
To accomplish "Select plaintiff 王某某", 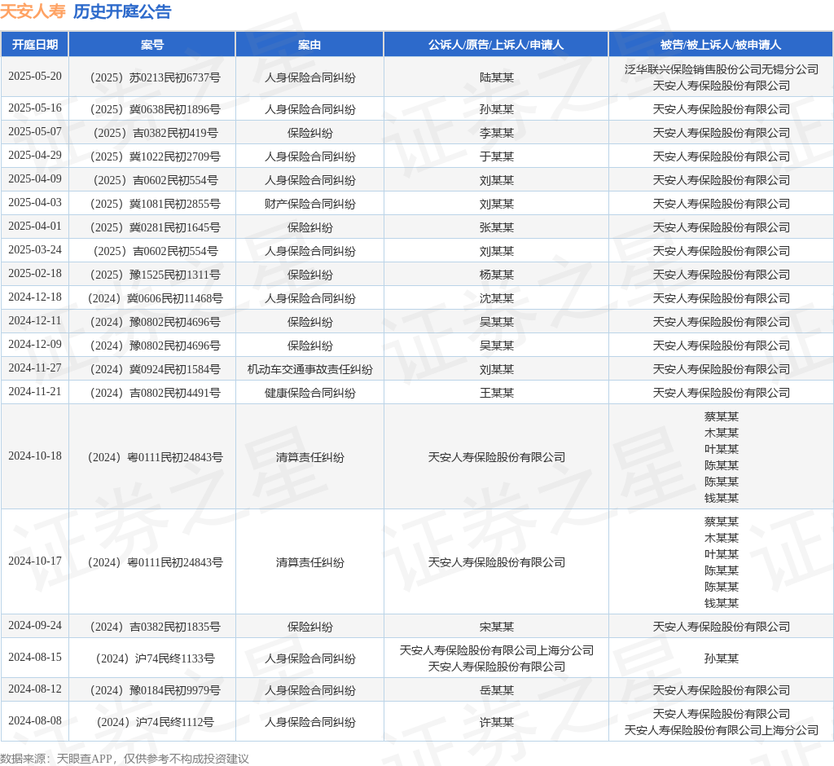I will 497,393.
